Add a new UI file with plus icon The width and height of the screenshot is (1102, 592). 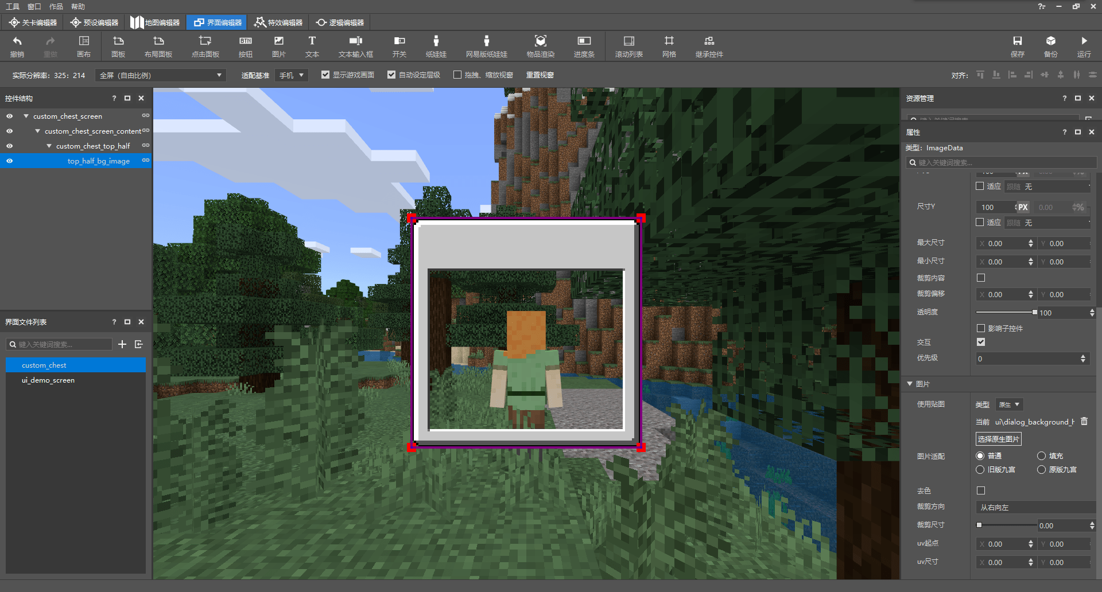pyautogui.click(x=122, y=344)
